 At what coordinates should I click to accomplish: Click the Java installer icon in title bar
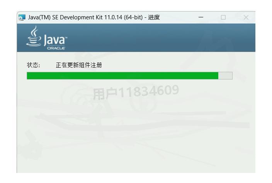pos(22,17)
